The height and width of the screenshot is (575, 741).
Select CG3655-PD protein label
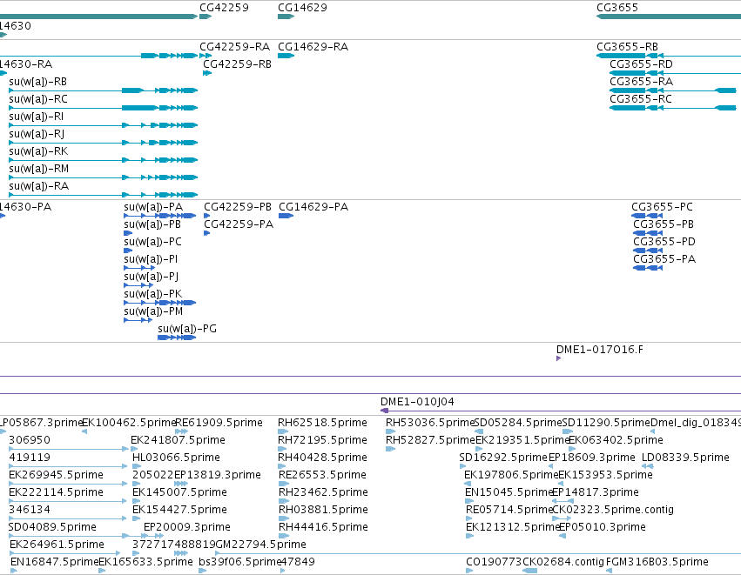pos(664,242)
